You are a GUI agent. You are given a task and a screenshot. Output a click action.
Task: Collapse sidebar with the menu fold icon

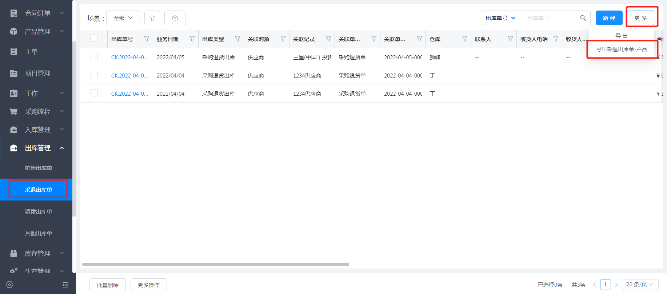pos(65,285)
